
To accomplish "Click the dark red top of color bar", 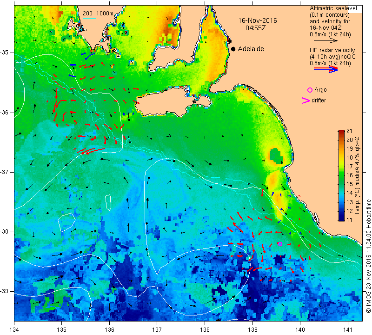I will click(x=341, y=132).
